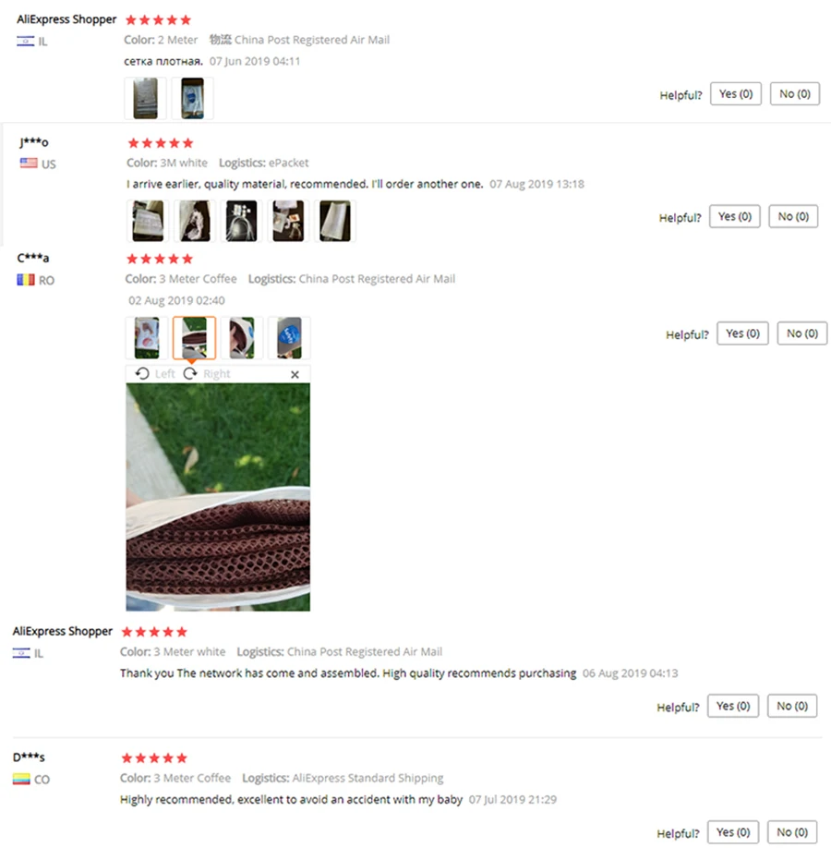Open second photo in J***o's review
This screenshot has width=831, height=848.
click(x=195, y=221)
